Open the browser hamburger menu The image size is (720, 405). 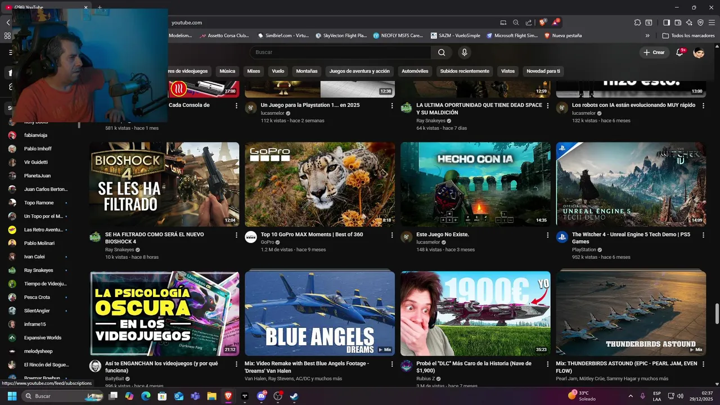point(712,22)
